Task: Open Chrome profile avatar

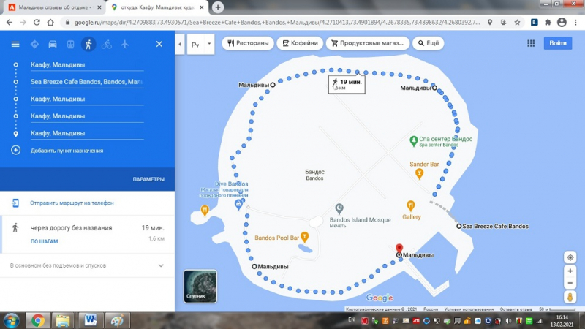Action: (x=562, y=23)
